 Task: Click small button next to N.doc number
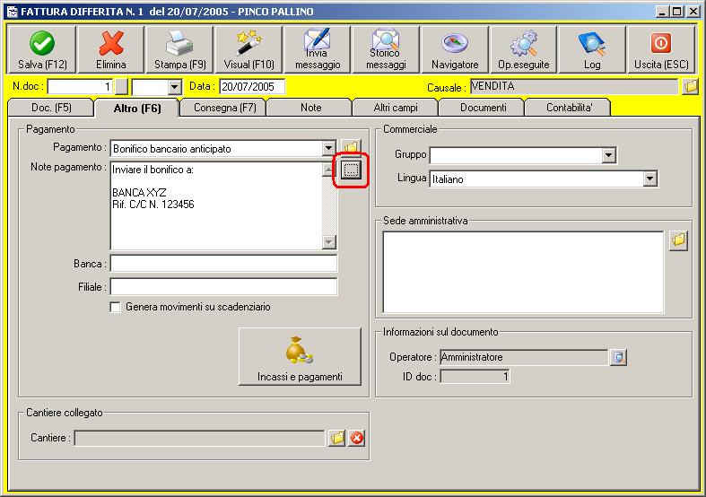[121, 87]
